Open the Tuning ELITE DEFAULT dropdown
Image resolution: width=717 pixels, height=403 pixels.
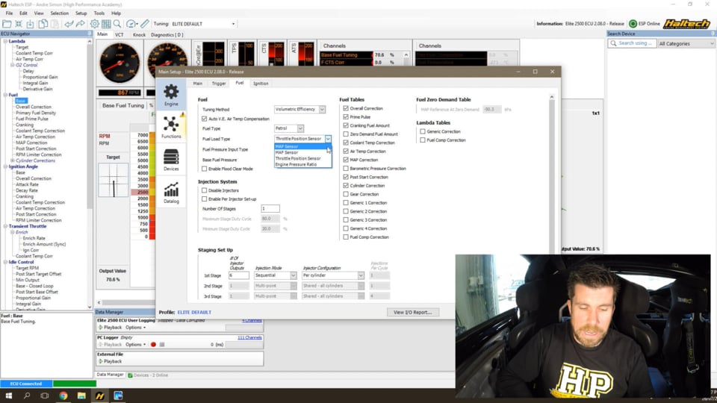(x=233, y=24)
